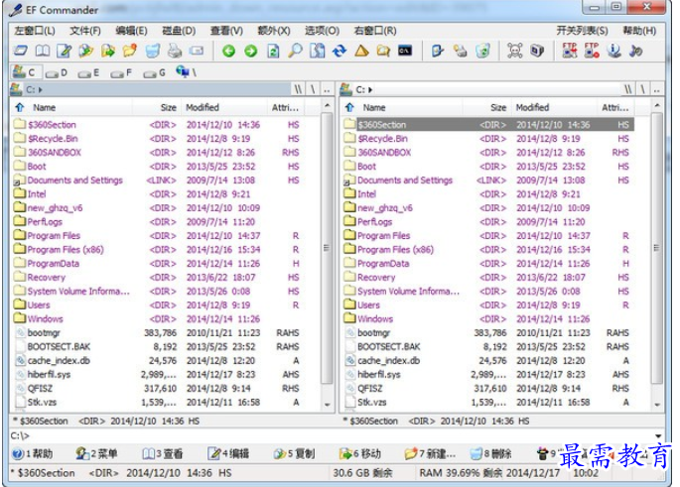This screenshot has height=487, width=680.
Task: Click the refresh page icon
Action: tap(273, 52)
